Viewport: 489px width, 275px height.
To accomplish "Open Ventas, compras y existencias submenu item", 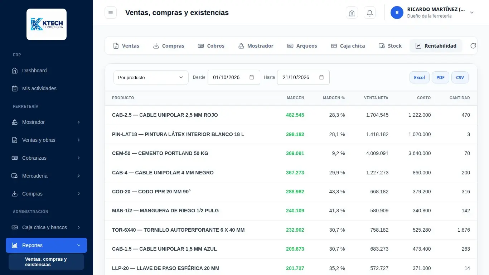I will (x=47, y=262).
